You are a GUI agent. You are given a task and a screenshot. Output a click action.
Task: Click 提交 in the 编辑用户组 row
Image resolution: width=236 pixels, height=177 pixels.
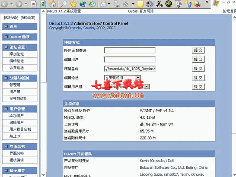pyautogui.click(x=198, y=87)
